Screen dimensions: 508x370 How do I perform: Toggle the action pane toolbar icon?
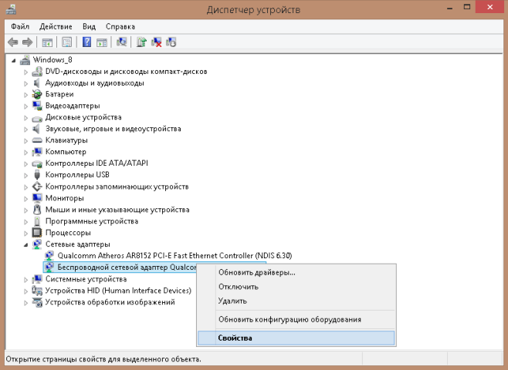coord(102,42)
